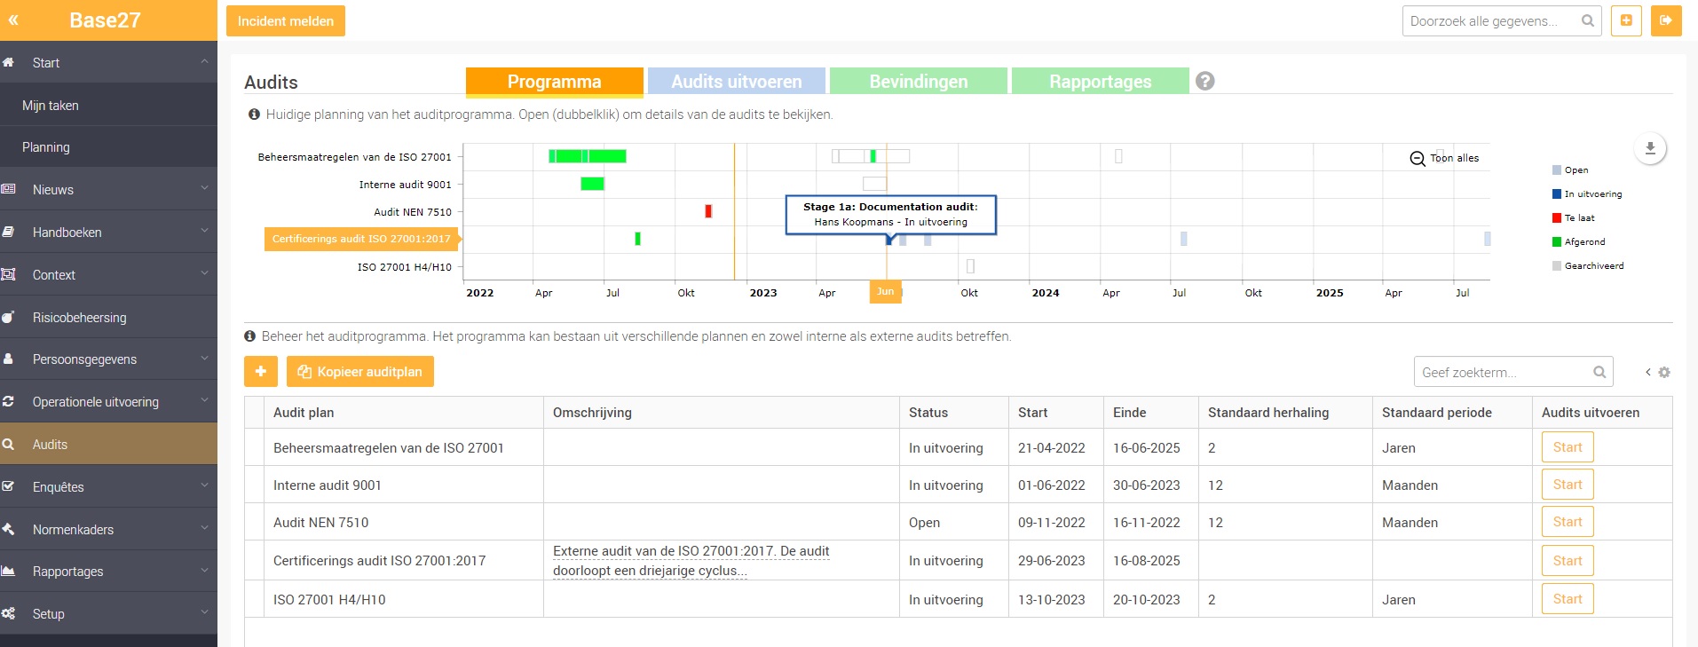Click the Incident melden button
The width and height of the screenshot is (1698, 647).
tap(286, 20)
